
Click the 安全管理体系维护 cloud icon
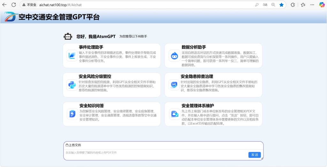pos(174,114)
